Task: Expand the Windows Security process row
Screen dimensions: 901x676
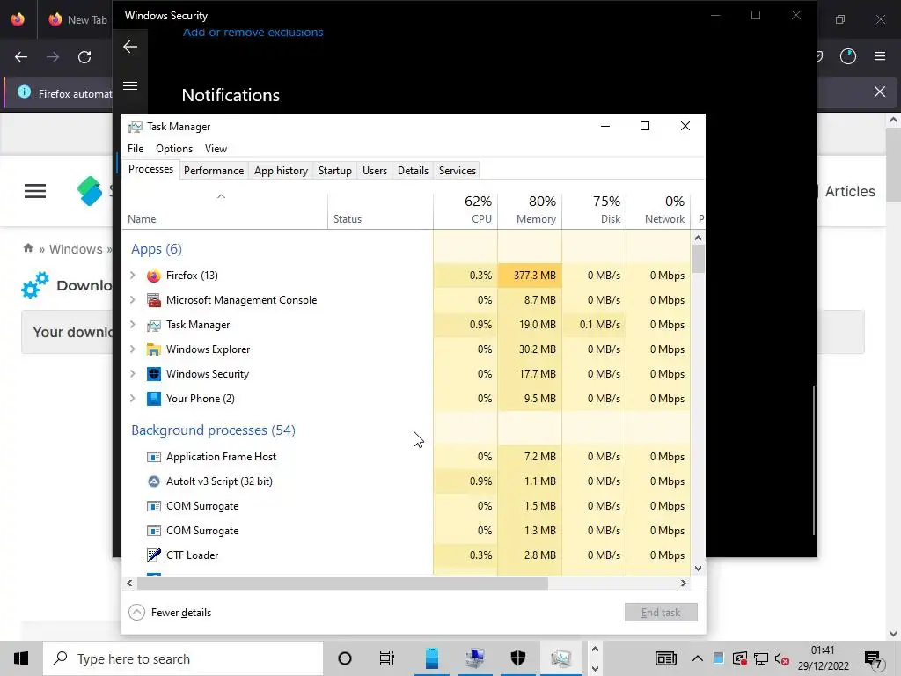Action: pyautogui.click(x=132, y=374)
